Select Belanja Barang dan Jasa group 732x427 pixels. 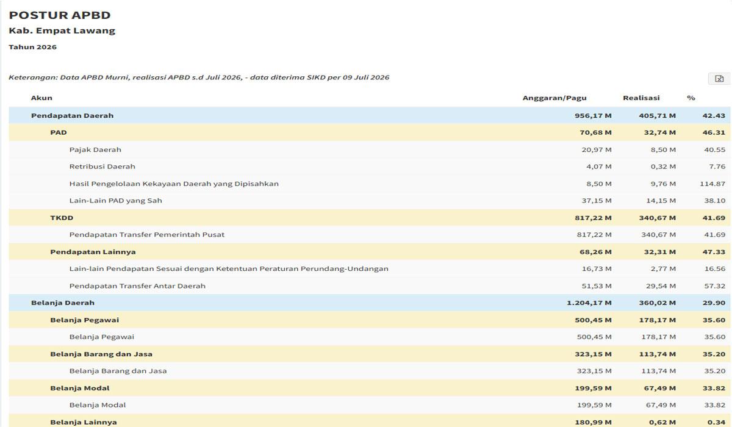pos(370,354)
